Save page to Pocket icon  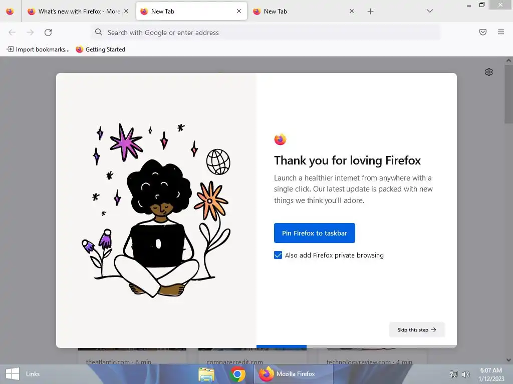click(483, 32)
